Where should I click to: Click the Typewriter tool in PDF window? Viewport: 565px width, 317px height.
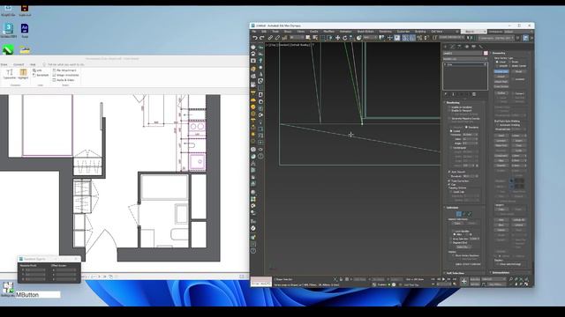[10, 74]
